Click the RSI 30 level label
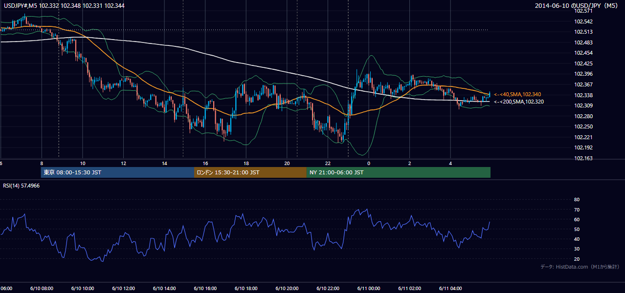625x293 pixels. click(577, 249)
